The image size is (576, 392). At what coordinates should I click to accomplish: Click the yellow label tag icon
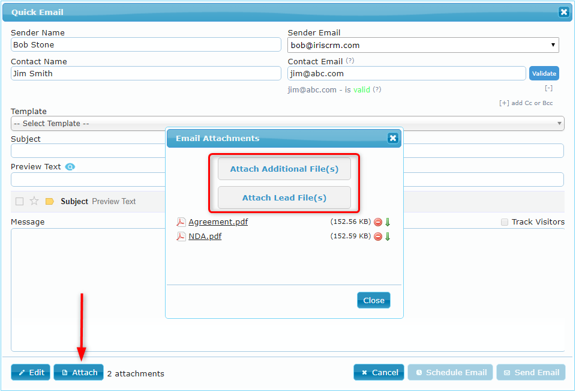click(50, 201)
